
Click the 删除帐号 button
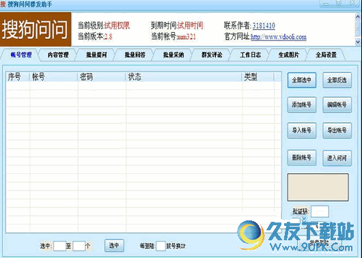pyautogui.click(x=302, y=158)
